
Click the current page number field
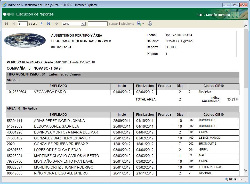pos(23,24)
